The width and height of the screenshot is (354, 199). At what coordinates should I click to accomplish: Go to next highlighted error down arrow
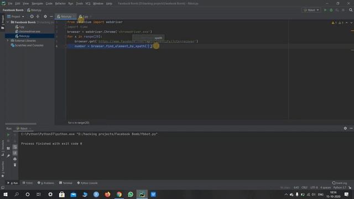351,23
